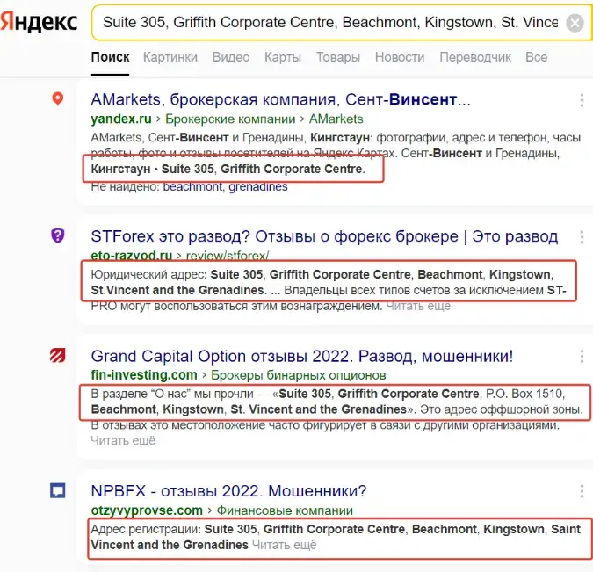Open options menu for the AMarkets result
This screenshot has width=593, height=572.
582,100
